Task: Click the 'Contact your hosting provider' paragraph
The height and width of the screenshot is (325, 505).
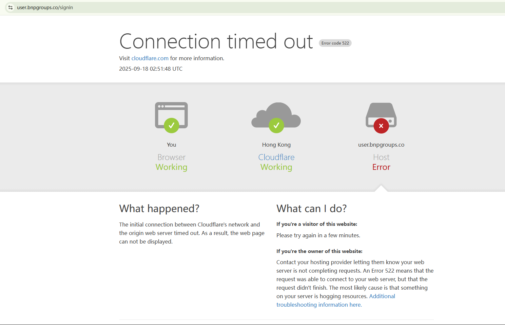Action: click(x=355, y=283)
